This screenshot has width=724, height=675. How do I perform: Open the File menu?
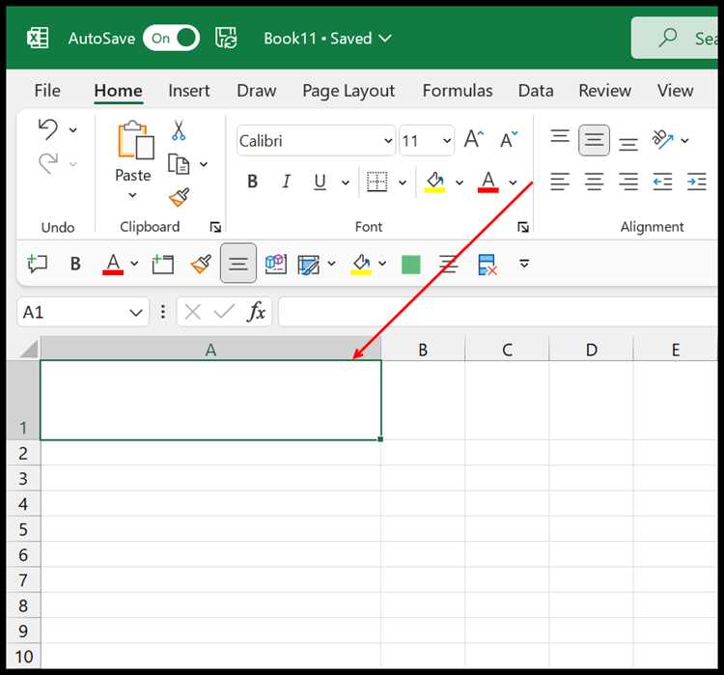[x=47, y=91]
